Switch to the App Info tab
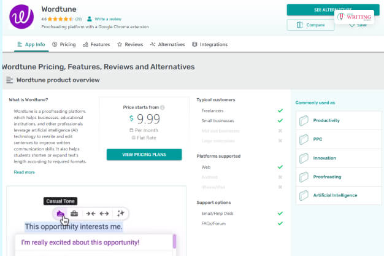 pyautogui.click(x=31, y=44)
